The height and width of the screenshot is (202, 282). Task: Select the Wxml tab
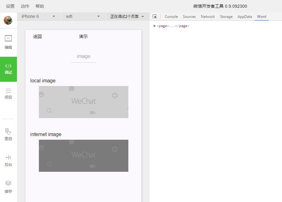[262, 17]
